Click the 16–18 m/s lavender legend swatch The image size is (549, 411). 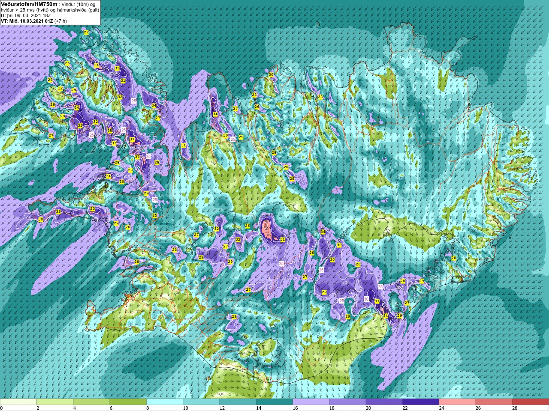311,402
